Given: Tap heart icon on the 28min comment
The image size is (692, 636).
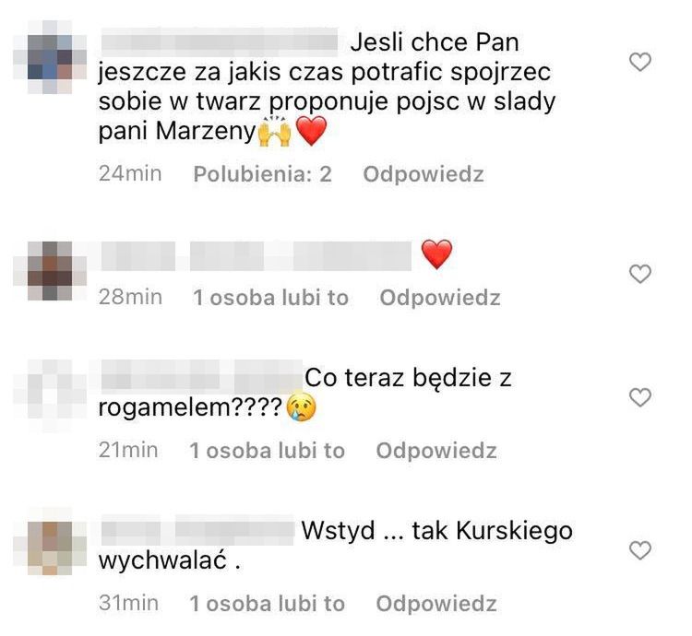Looking at the screenshot, I should (x=640, y=274).
